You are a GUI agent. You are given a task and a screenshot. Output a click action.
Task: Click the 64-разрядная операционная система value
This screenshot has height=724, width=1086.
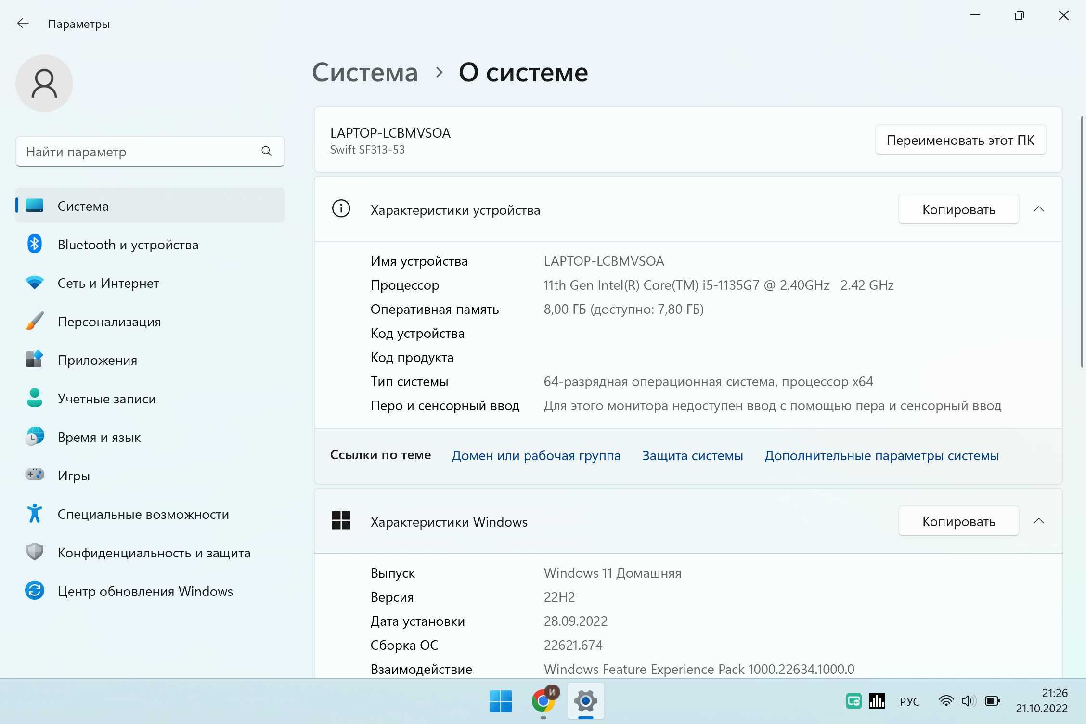[708, 381]
